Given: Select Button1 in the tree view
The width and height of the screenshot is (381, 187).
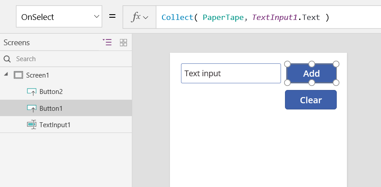Looking at the screenshot, I should pyautogui.click(x=66, y=108).
